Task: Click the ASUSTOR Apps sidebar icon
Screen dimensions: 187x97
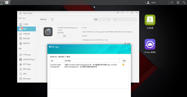Action: pos(21,60)
